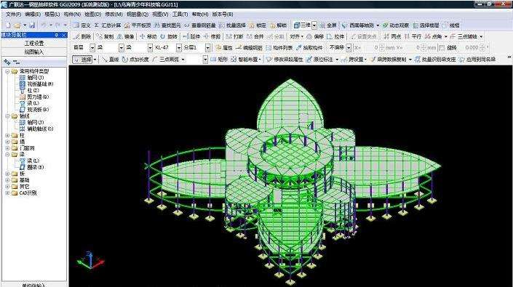Click the 删除 delete tool icon
This screenshot has width=513, height=287.
(82, 36)
